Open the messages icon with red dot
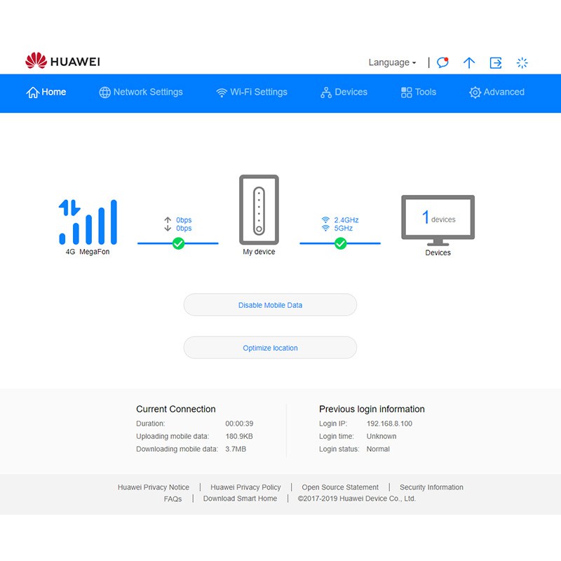This screenshot has width=561, height=561. tap(442, 62)
